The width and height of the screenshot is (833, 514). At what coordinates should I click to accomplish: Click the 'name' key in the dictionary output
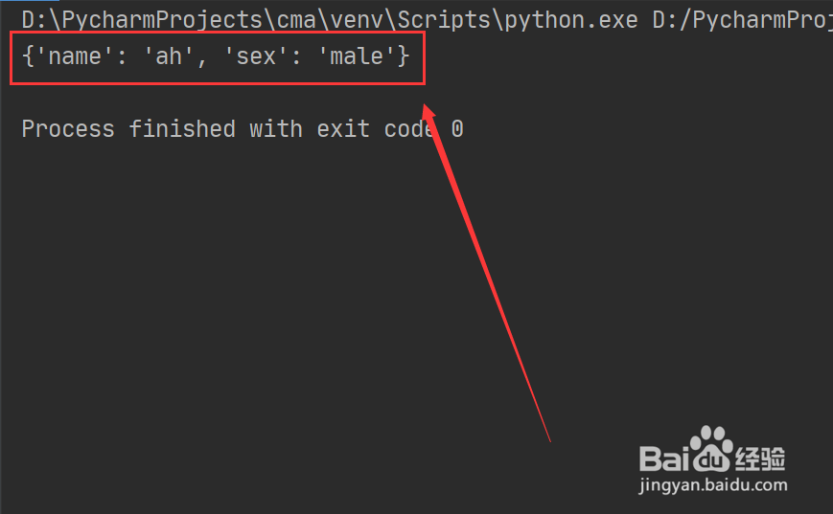[75, 56]
